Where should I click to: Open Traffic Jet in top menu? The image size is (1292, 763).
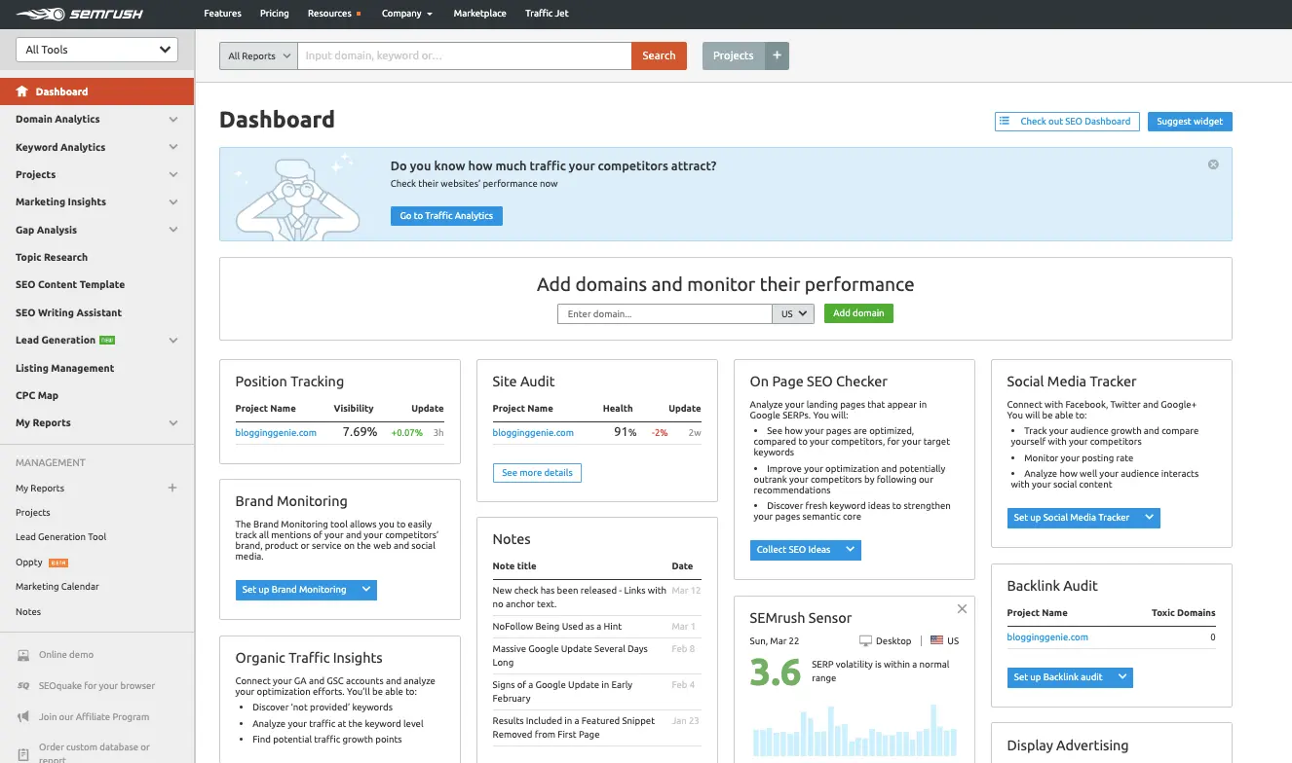tap(547, 14)
